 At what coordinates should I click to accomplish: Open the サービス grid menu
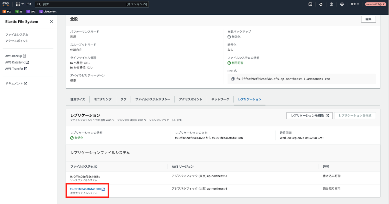[x=24, y=4]
